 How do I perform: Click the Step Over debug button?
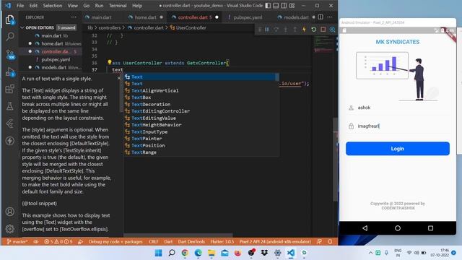point(276,30)
